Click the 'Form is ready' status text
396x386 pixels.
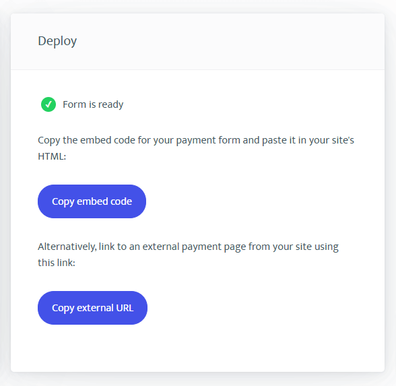(93, 104)
